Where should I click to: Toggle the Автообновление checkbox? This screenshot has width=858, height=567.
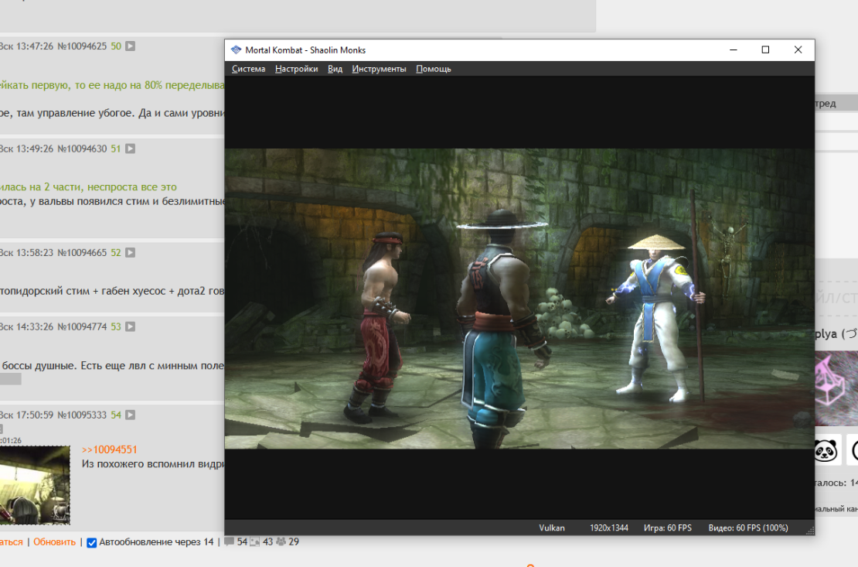coord(92,542)
